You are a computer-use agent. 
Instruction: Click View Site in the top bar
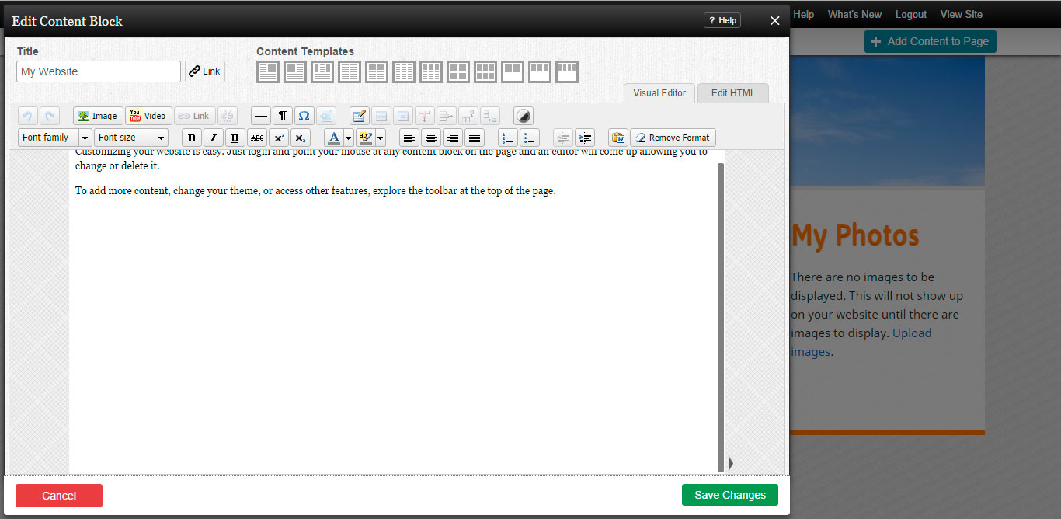point(961,14)
